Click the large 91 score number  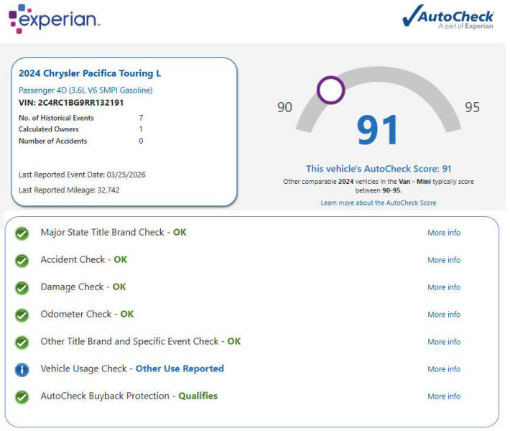pos(378,130)
